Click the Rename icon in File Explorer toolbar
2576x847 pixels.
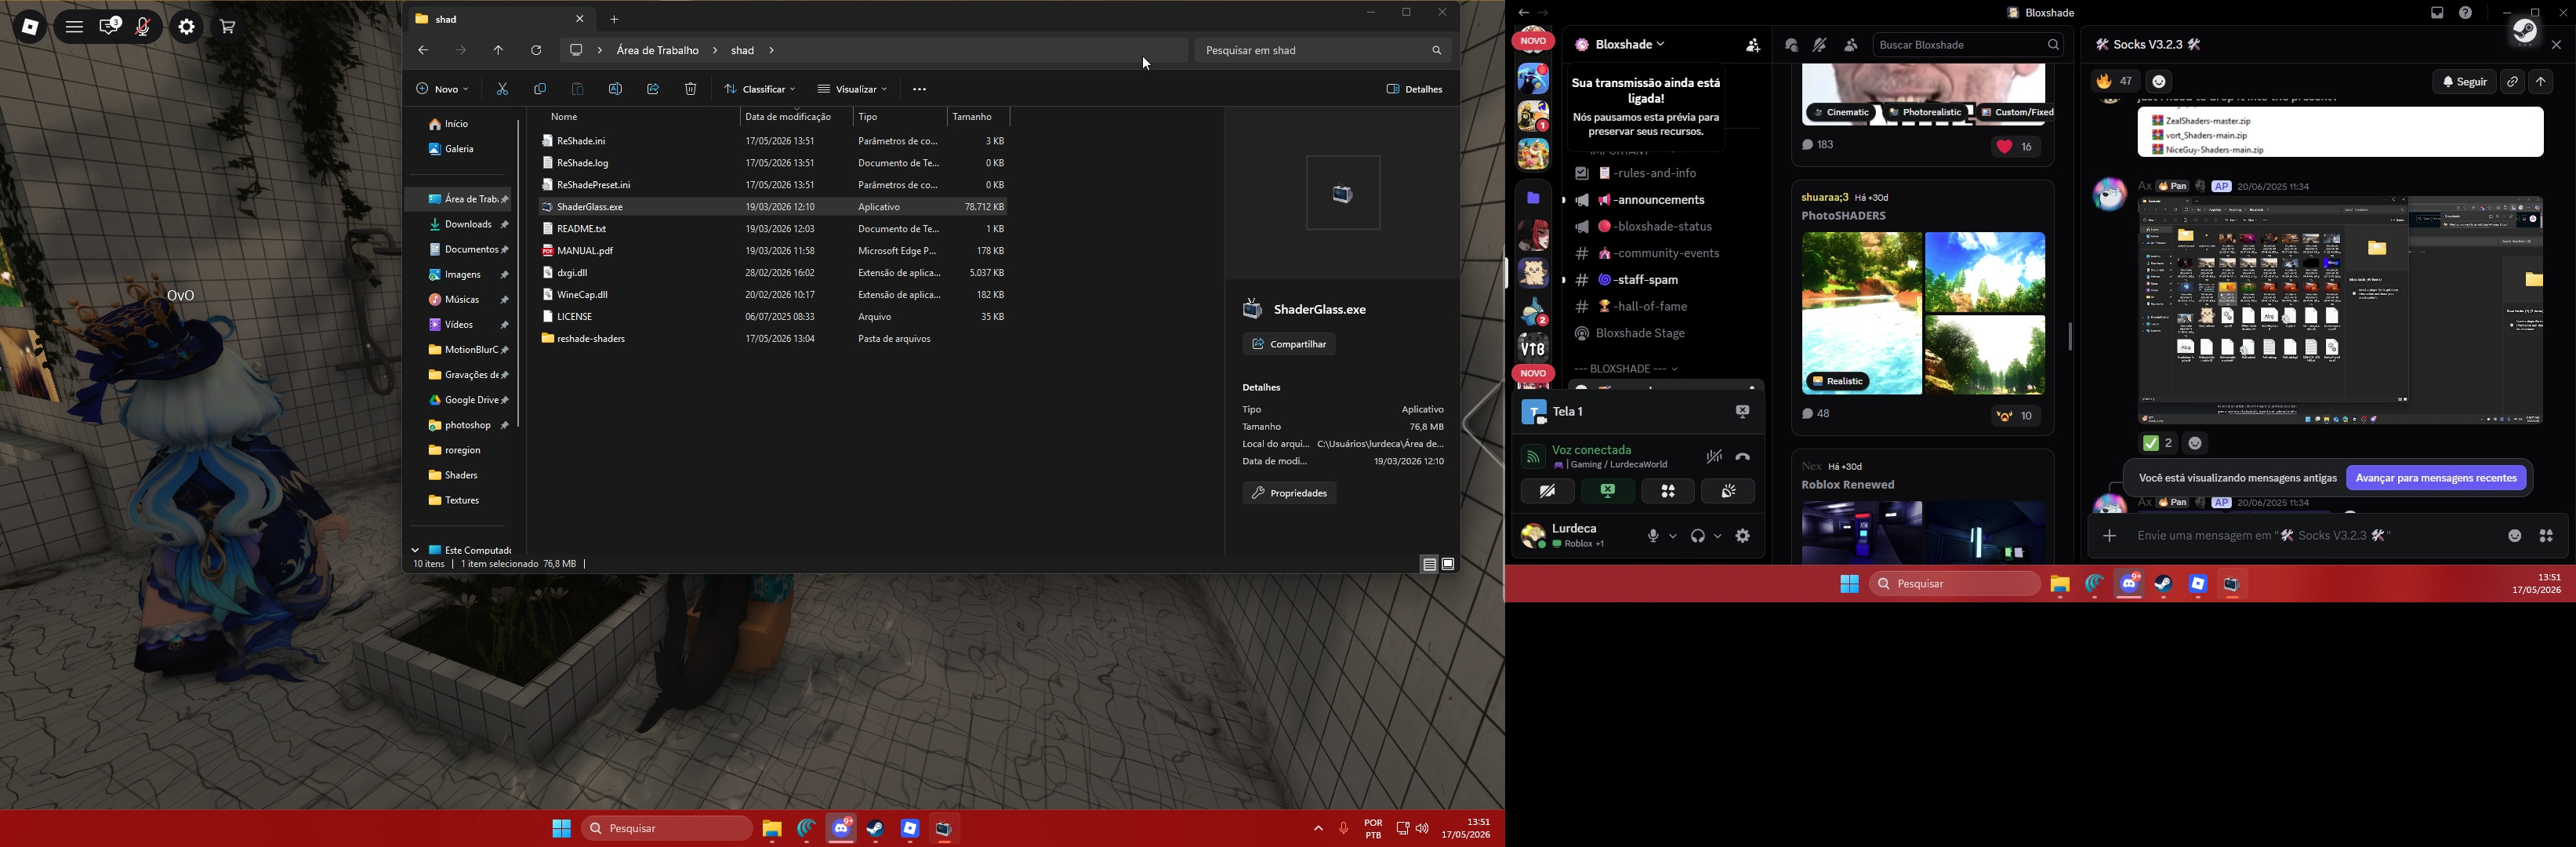click(x=615, y=89)
